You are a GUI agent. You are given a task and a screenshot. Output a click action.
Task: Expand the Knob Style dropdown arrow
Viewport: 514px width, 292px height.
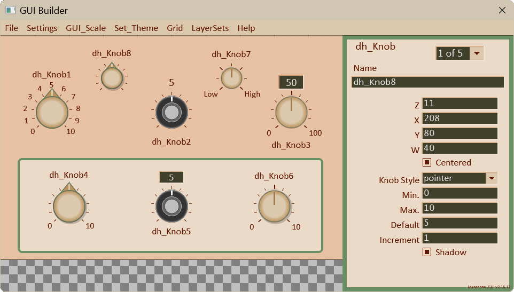[x=492, y=178]
